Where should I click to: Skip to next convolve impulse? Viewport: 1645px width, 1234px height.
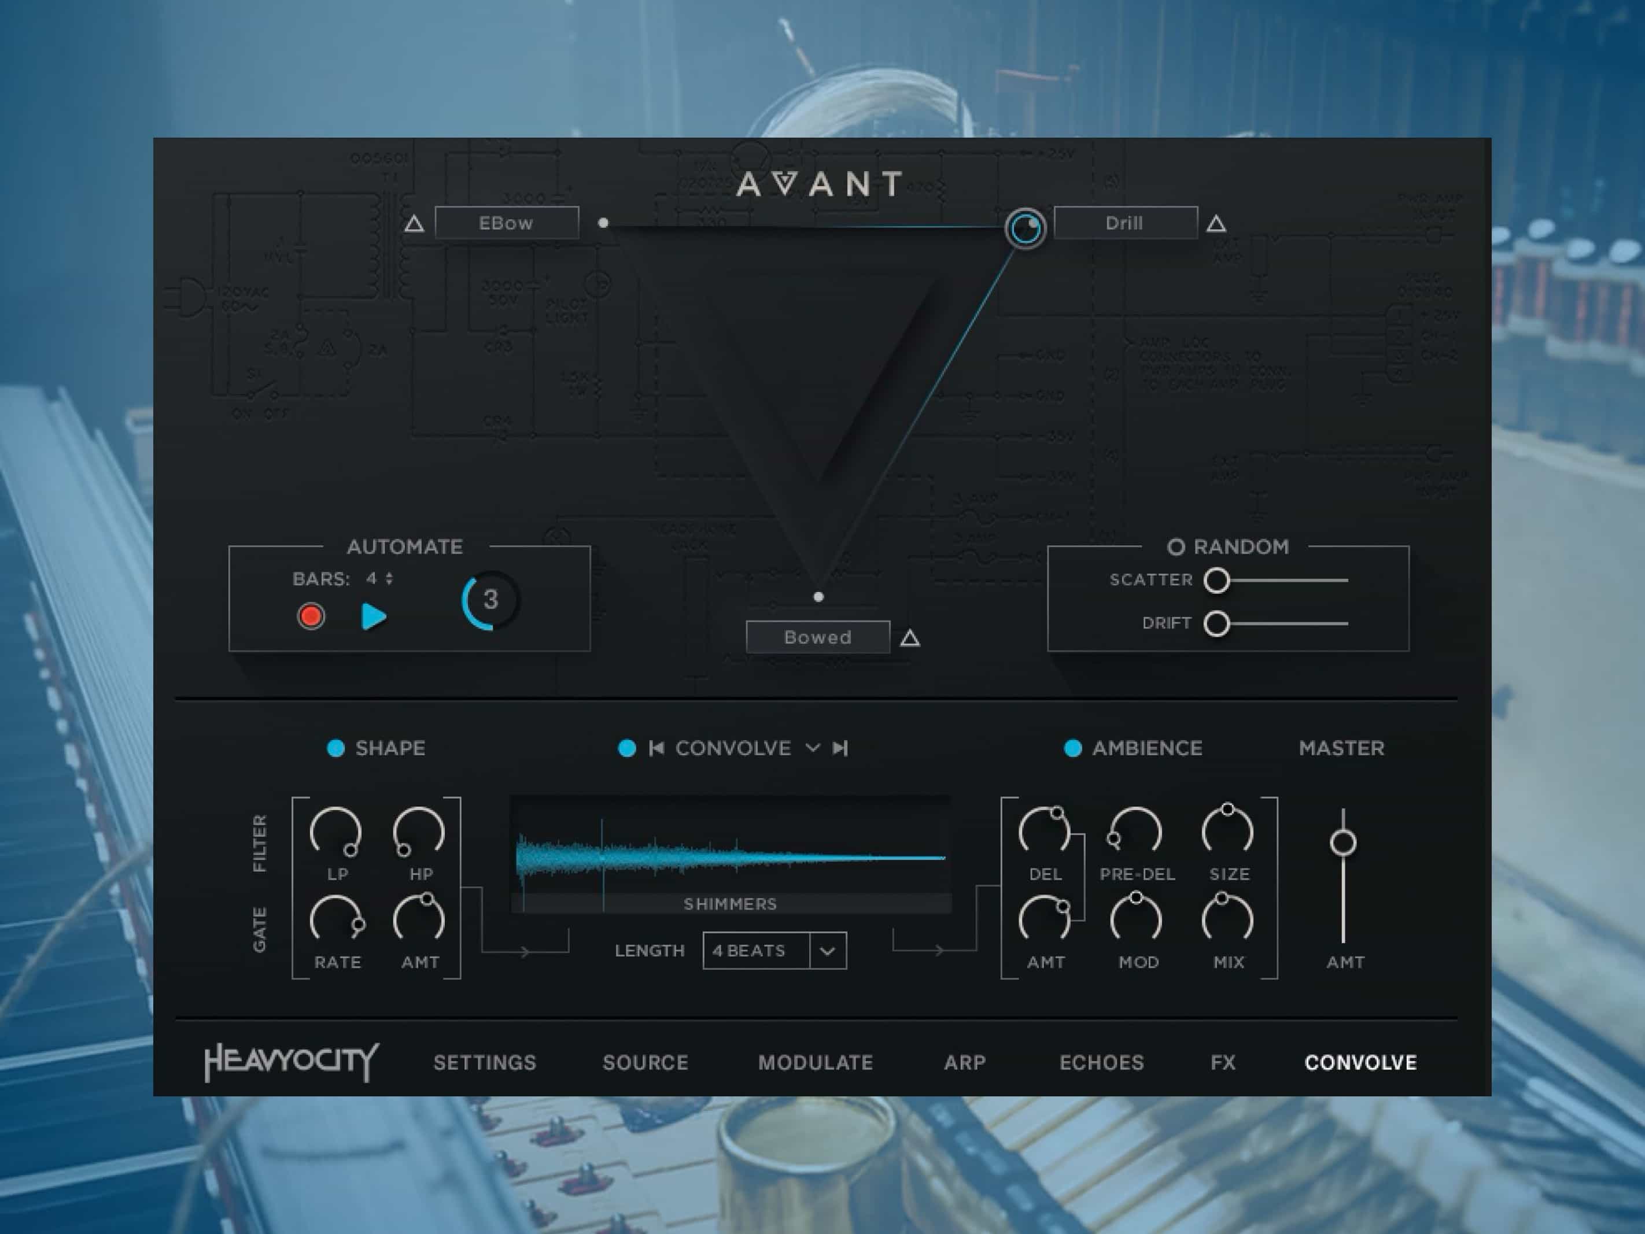840,748
